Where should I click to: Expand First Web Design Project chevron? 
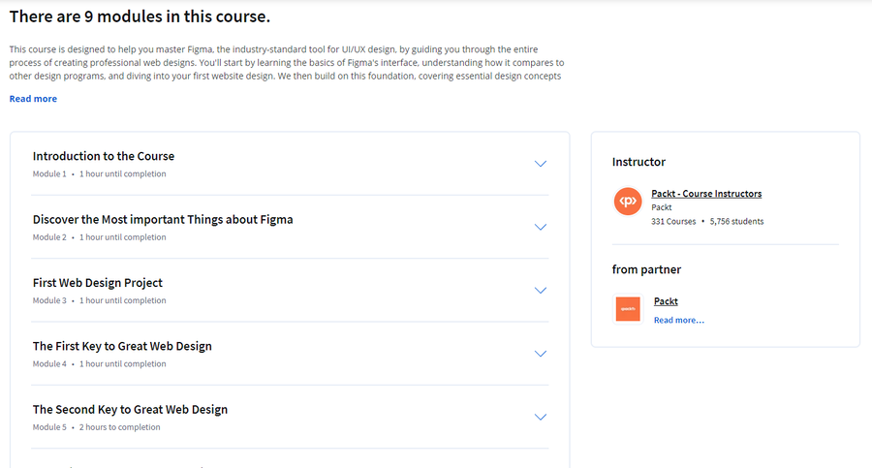pyautogui.click(x=541, y=291)
